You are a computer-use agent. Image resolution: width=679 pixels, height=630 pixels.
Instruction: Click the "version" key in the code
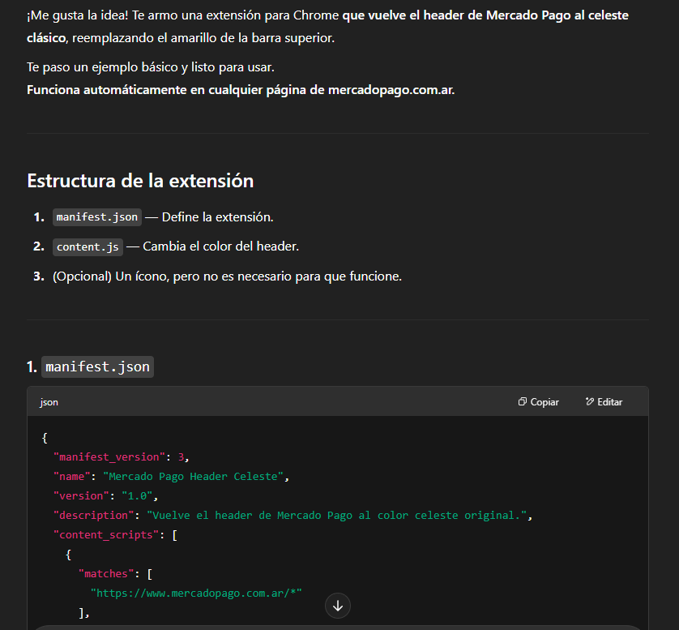click(81, 496)
